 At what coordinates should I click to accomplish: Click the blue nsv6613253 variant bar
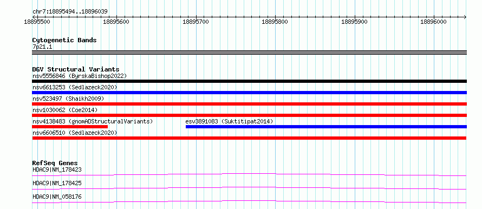coord(249,93)
